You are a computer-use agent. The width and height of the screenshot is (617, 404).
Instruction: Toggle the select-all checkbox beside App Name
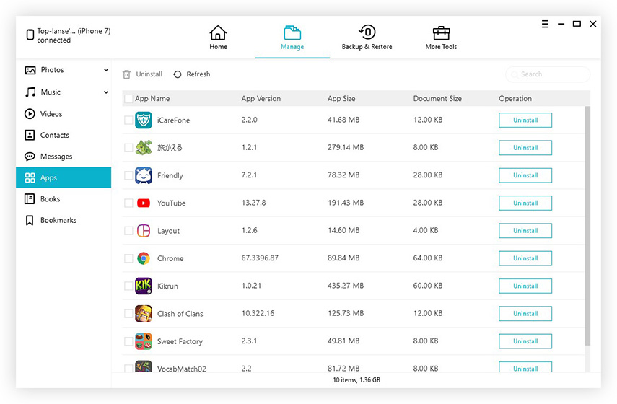point(128,99)
